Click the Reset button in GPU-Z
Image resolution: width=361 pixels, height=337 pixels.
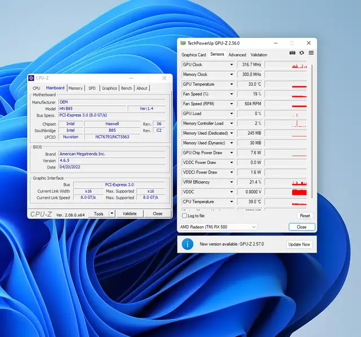[305, 216]
